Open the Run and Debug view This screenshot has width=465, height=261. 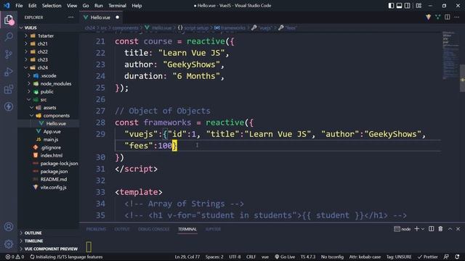pos(9,72)
